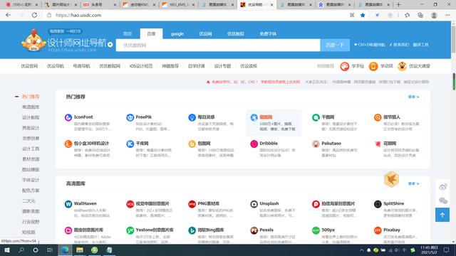Screen dimensions: 456x256
Task: Click the back-to-top arrow button
Action: tap(442, 215)
